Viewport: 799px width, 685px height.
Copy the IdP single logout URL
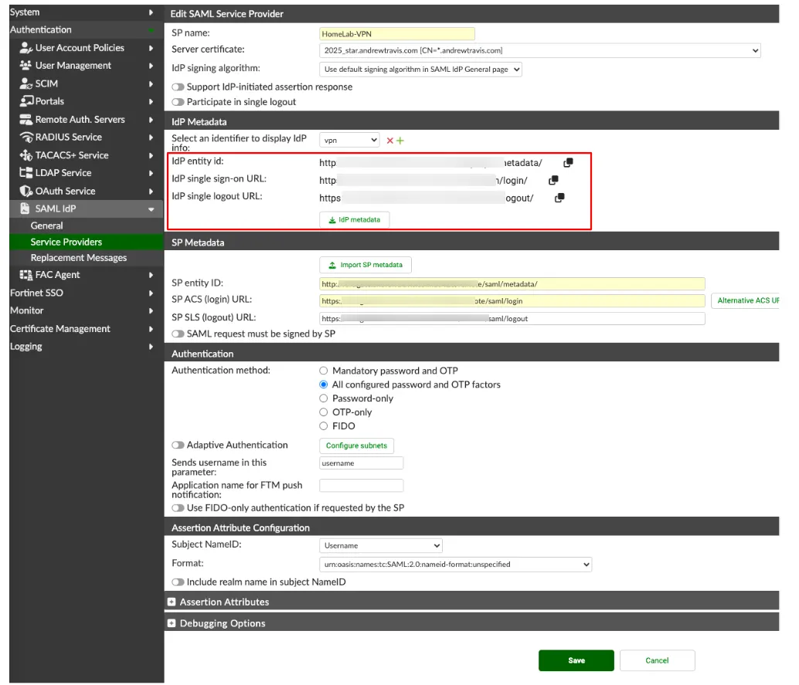click(559, 198)
